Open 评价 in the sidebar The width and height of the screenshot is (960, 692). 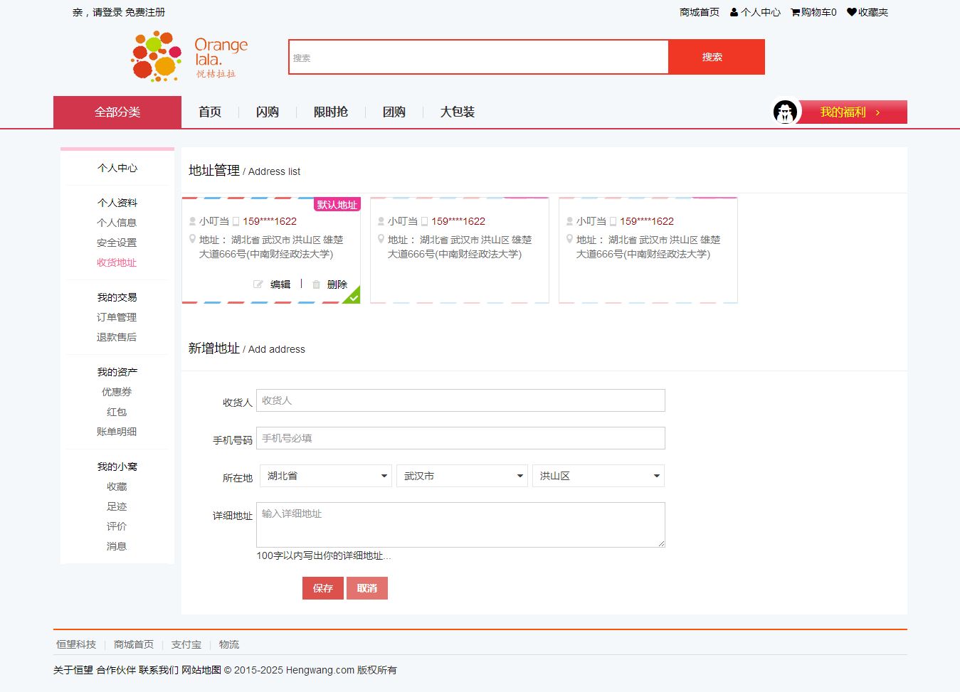click(x=117, y=526)
